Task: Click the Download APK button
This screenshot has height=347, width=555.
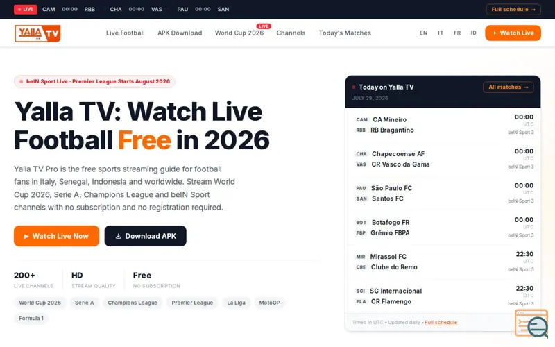Action: coord(146,236)
